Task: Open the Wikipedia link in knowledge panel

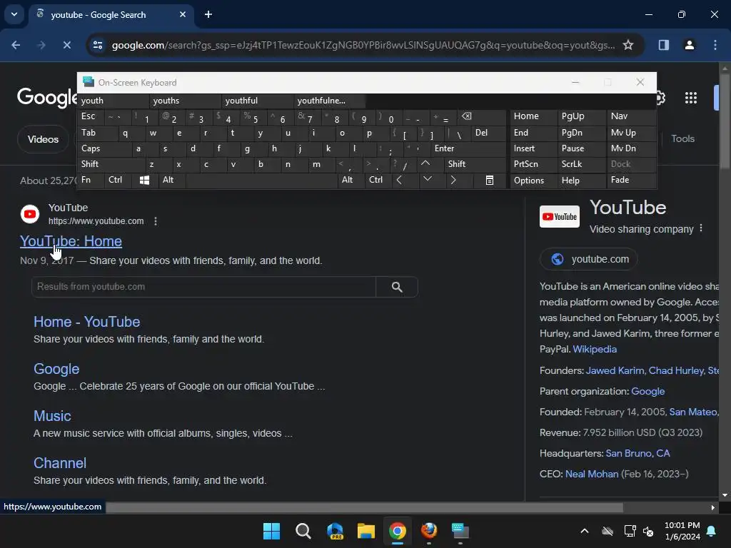Action: tap(595, 350)
